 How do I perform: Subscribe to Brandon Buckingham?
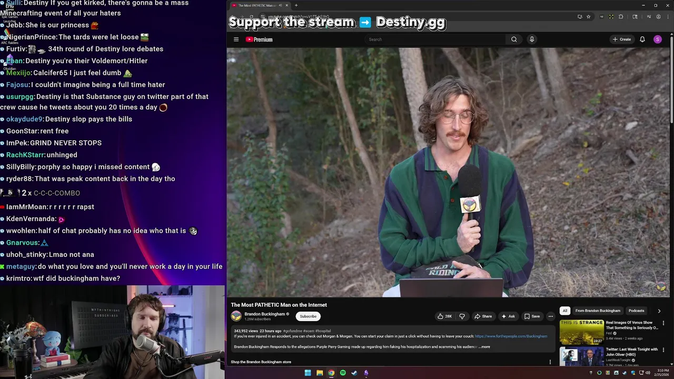[x=308, y=316]
